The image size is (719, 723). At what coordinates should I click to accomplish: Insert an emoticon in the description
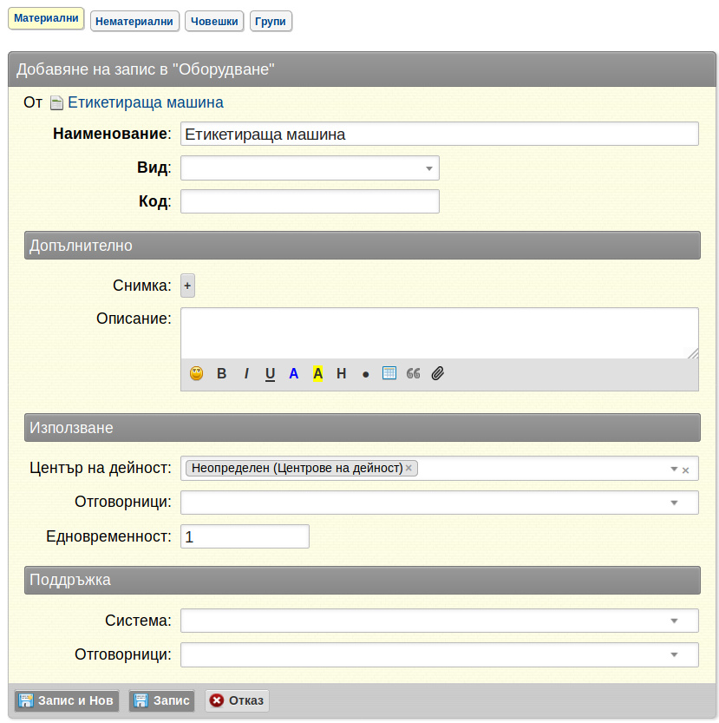pos(196,373)
